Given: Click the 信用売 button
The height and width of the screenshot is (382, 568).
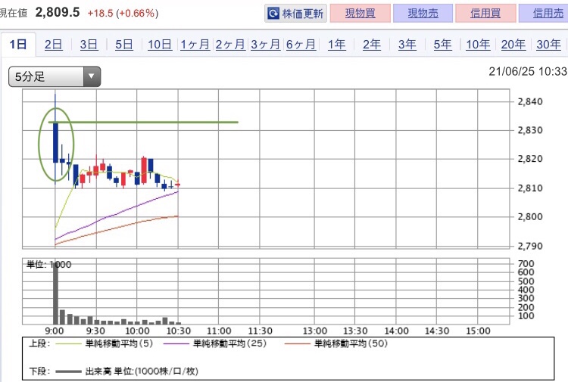Looking at the screenshot, I should (545, 14).
